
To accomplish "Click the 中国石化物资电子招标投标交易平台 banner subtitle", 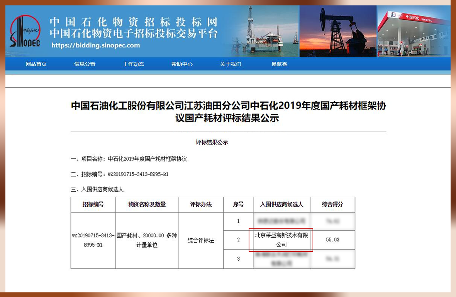I will [x=134, y=33].
